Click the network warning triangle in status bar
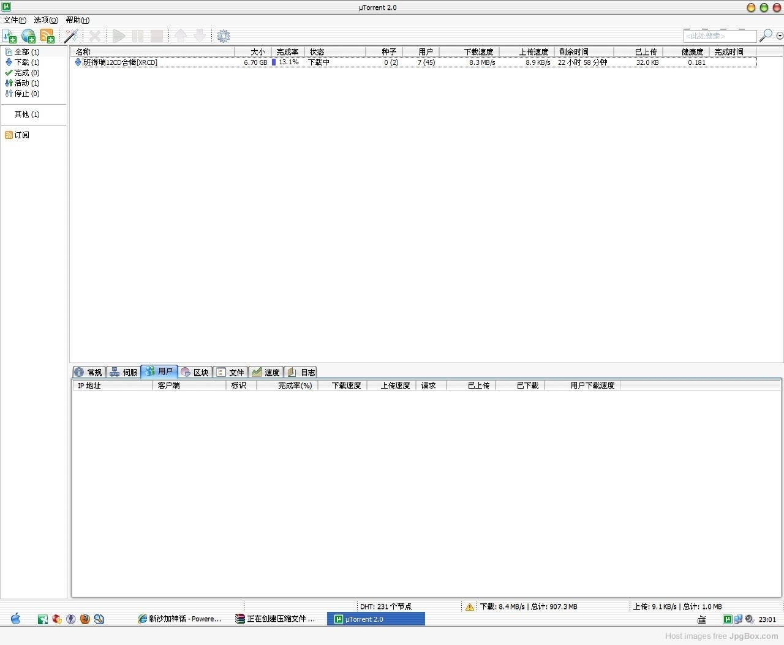Viewport: 784px width, 645px height. click(470, 607)
